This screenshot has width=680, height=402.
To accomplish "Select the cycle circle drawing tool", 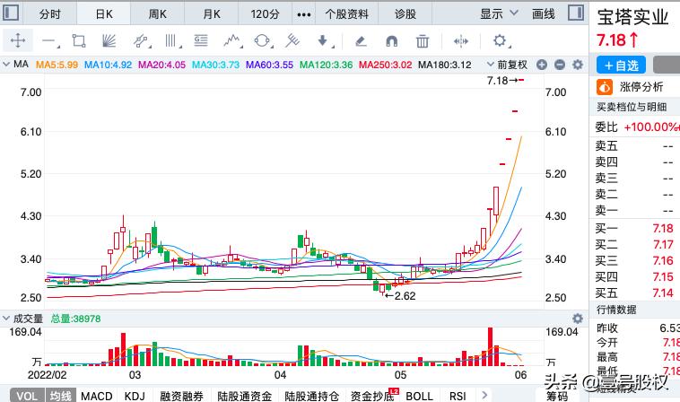I will tap(262, 40).
